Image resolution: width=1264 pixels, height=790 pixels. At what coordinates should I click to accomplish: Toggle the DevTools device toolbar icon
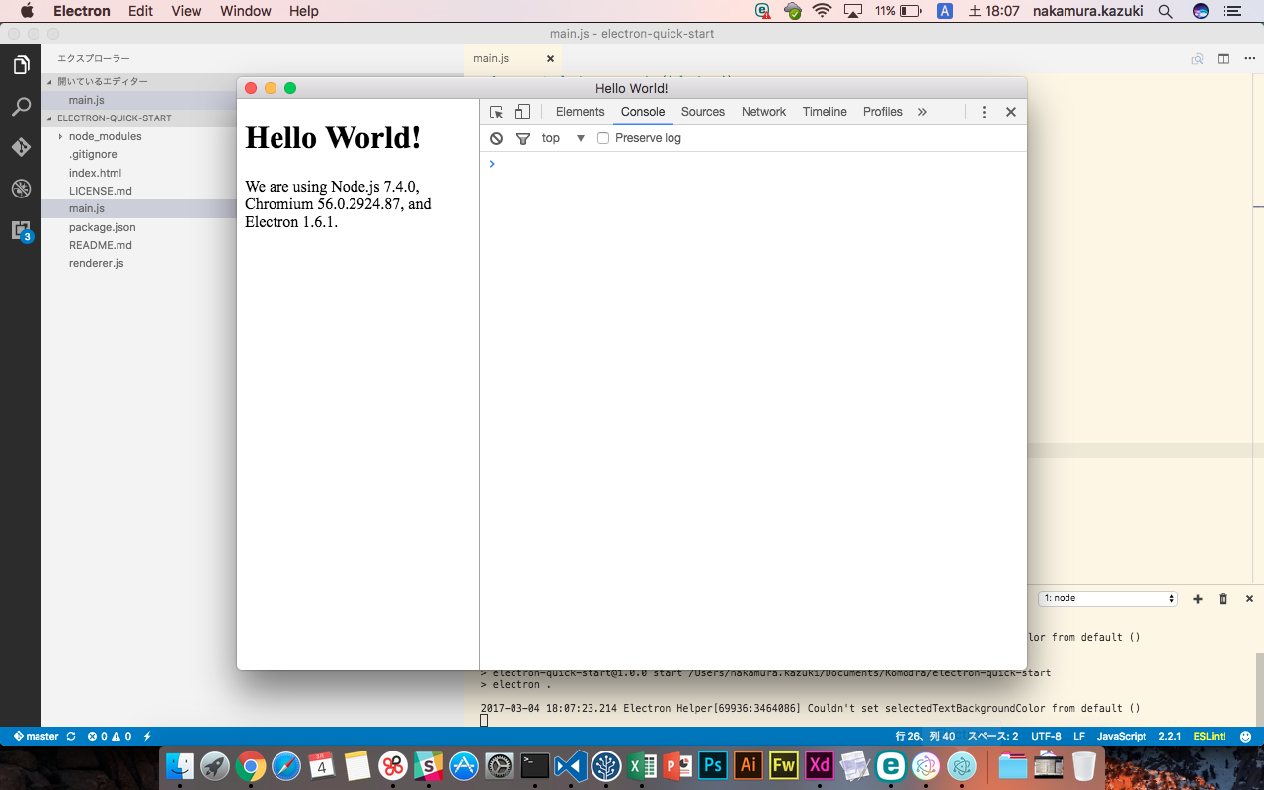[522, 112]
